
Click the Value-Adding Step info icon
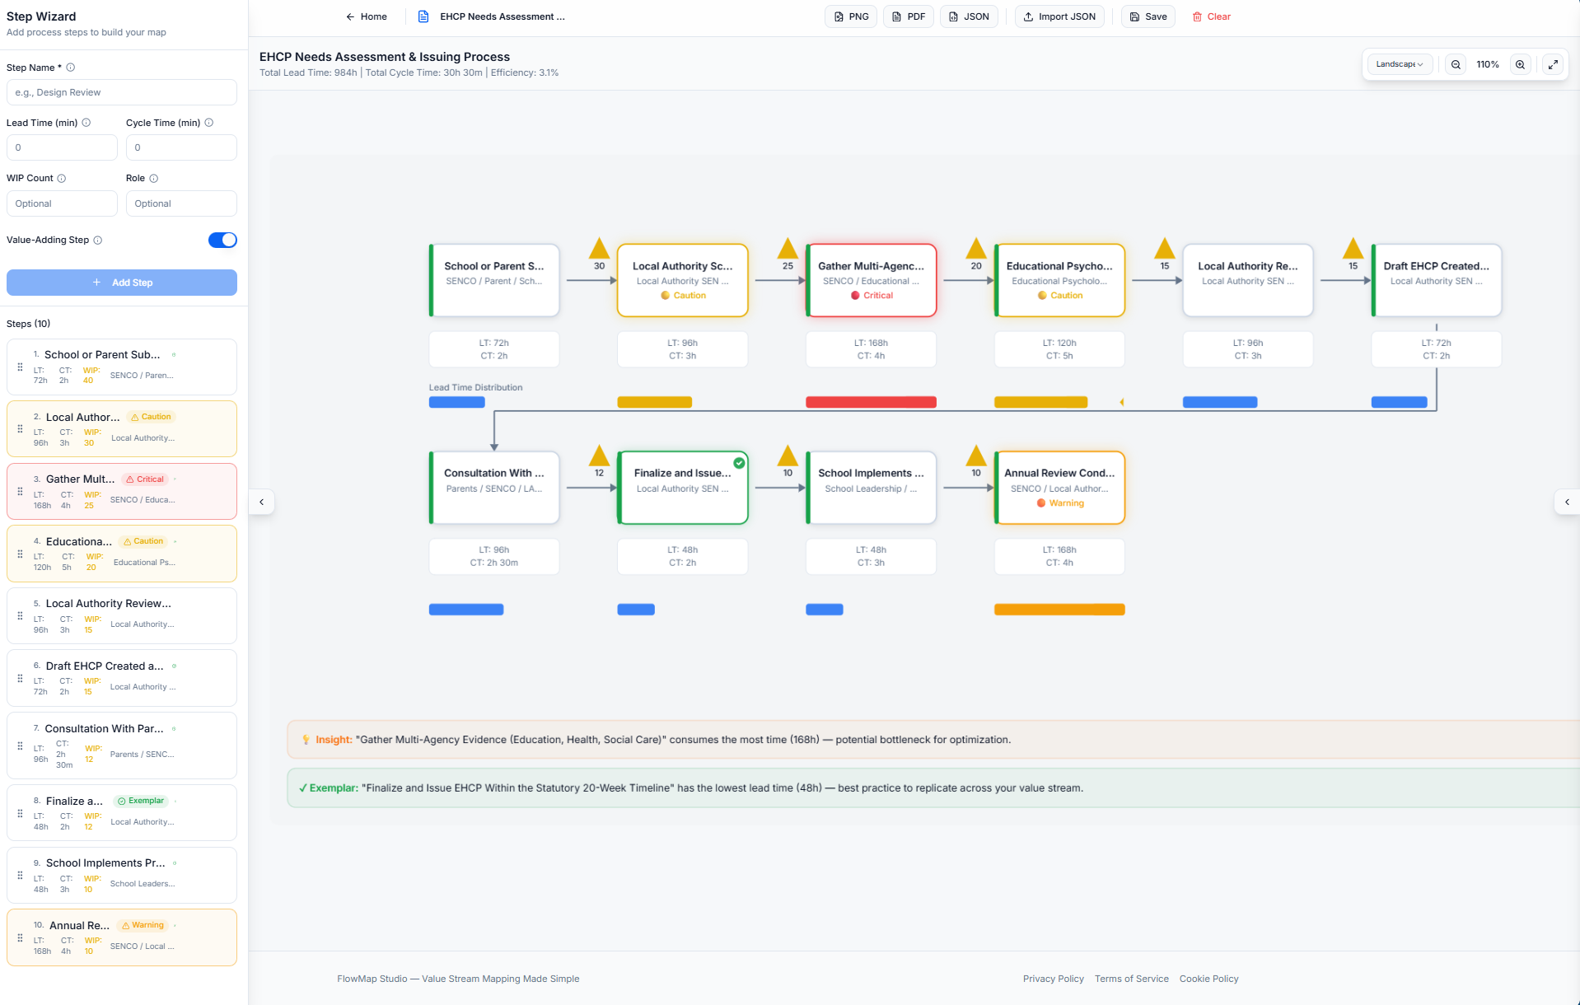click(98, 241)
